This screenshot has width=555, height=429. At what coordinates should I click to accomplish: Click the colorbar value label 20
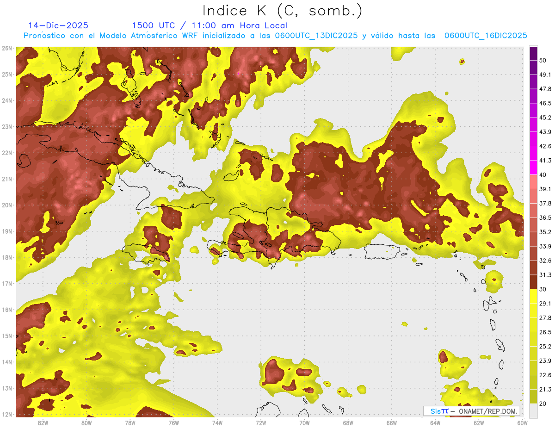click(x=543, y=404)
